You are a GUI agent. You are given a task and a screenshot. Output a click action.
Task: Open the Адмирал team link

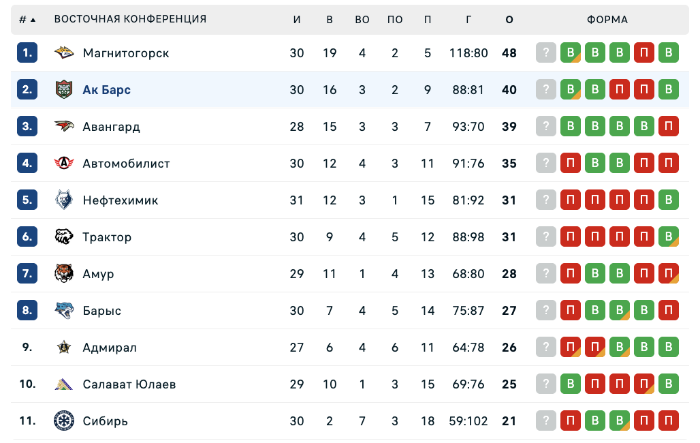[110, 348]
